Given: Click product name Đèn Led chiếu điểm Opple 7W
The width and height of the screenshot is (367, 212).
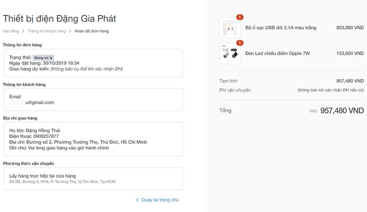Looking at the screenshot, I should [x=277, y=53].
